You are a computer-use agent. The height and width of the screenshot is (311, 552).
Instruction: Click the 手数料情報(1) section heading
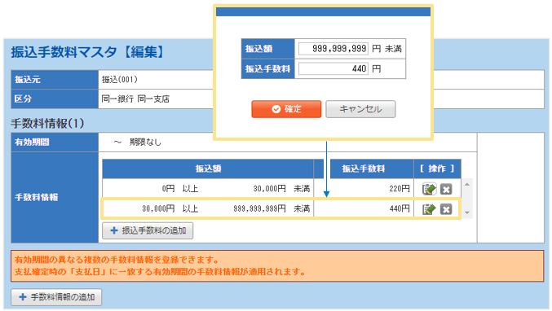(47, 124)
